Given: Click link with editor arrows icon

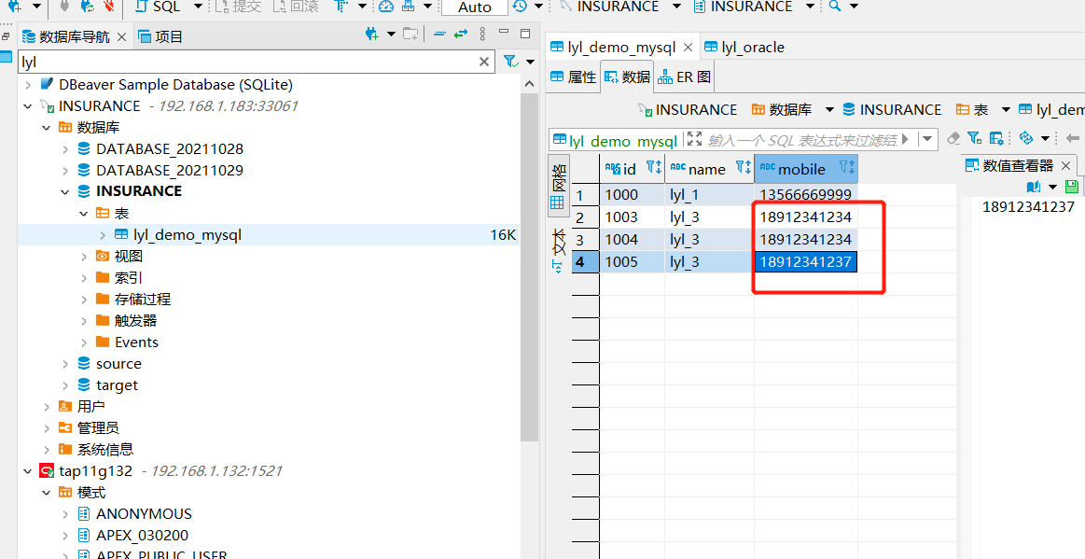Looking at the screenshot, I should point(460,35).
